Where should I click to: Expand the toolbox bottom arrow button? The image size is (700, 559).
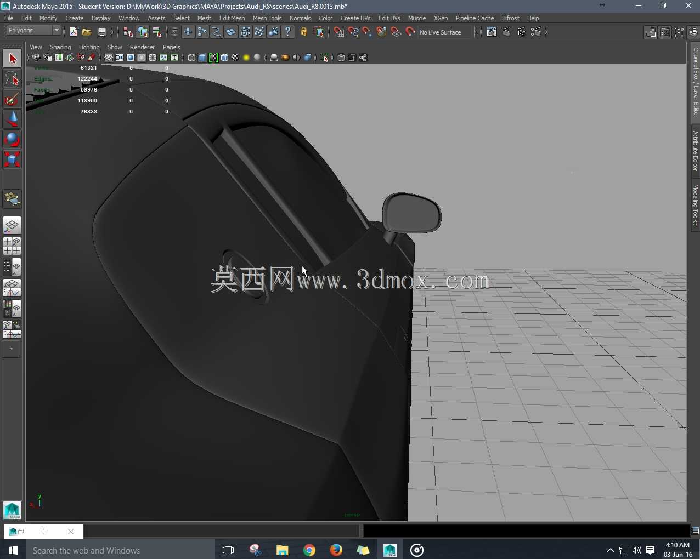(x=12, y=349)
